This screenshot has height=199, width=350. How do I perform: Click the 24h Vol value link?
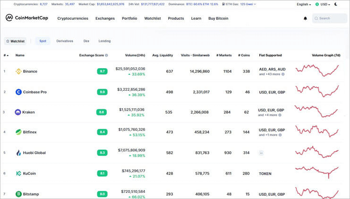[x=153, y=4]
